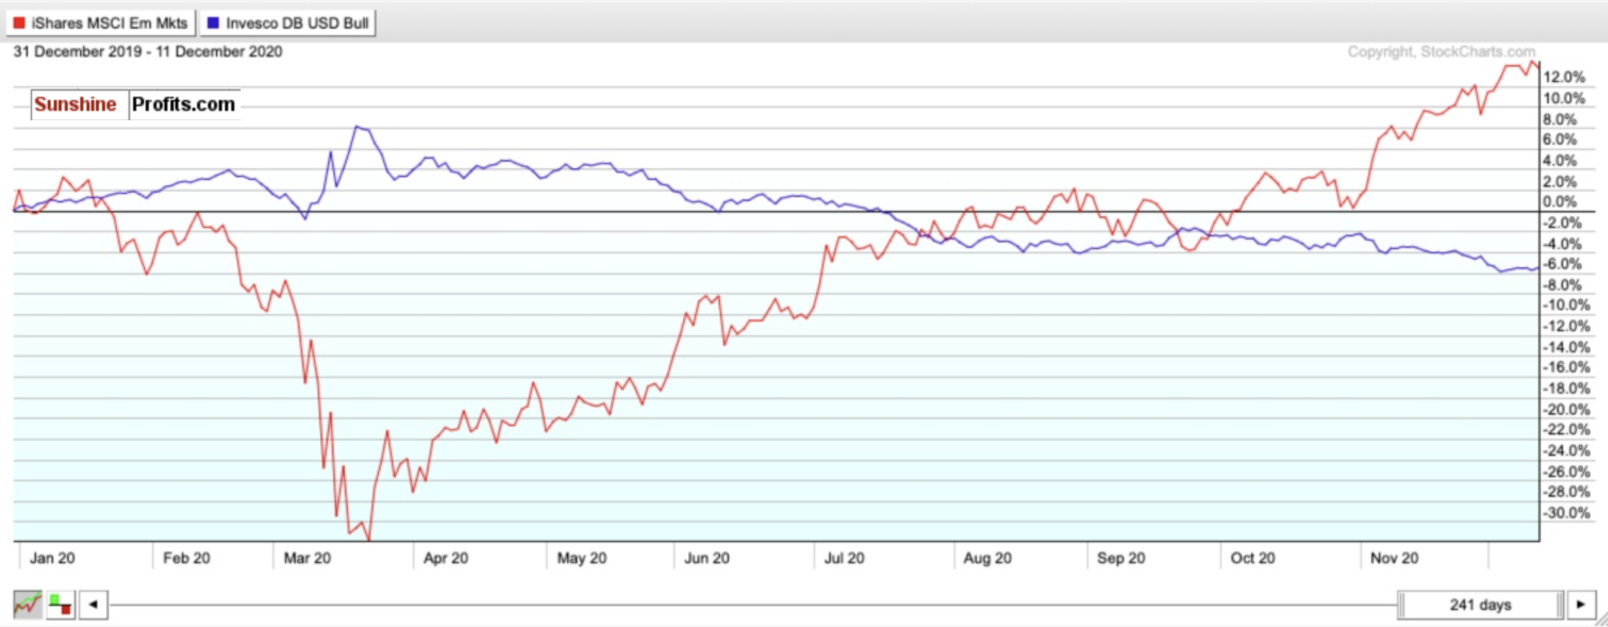
Task: Click the Oct 20 axis label
Action: pyautogui.click(x=1252, y=558)
